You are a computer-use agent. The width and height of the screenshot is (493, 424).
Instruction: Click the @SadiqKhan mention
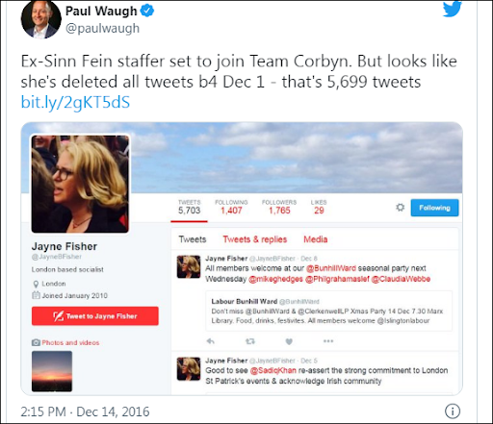click(x=273, y=370)
